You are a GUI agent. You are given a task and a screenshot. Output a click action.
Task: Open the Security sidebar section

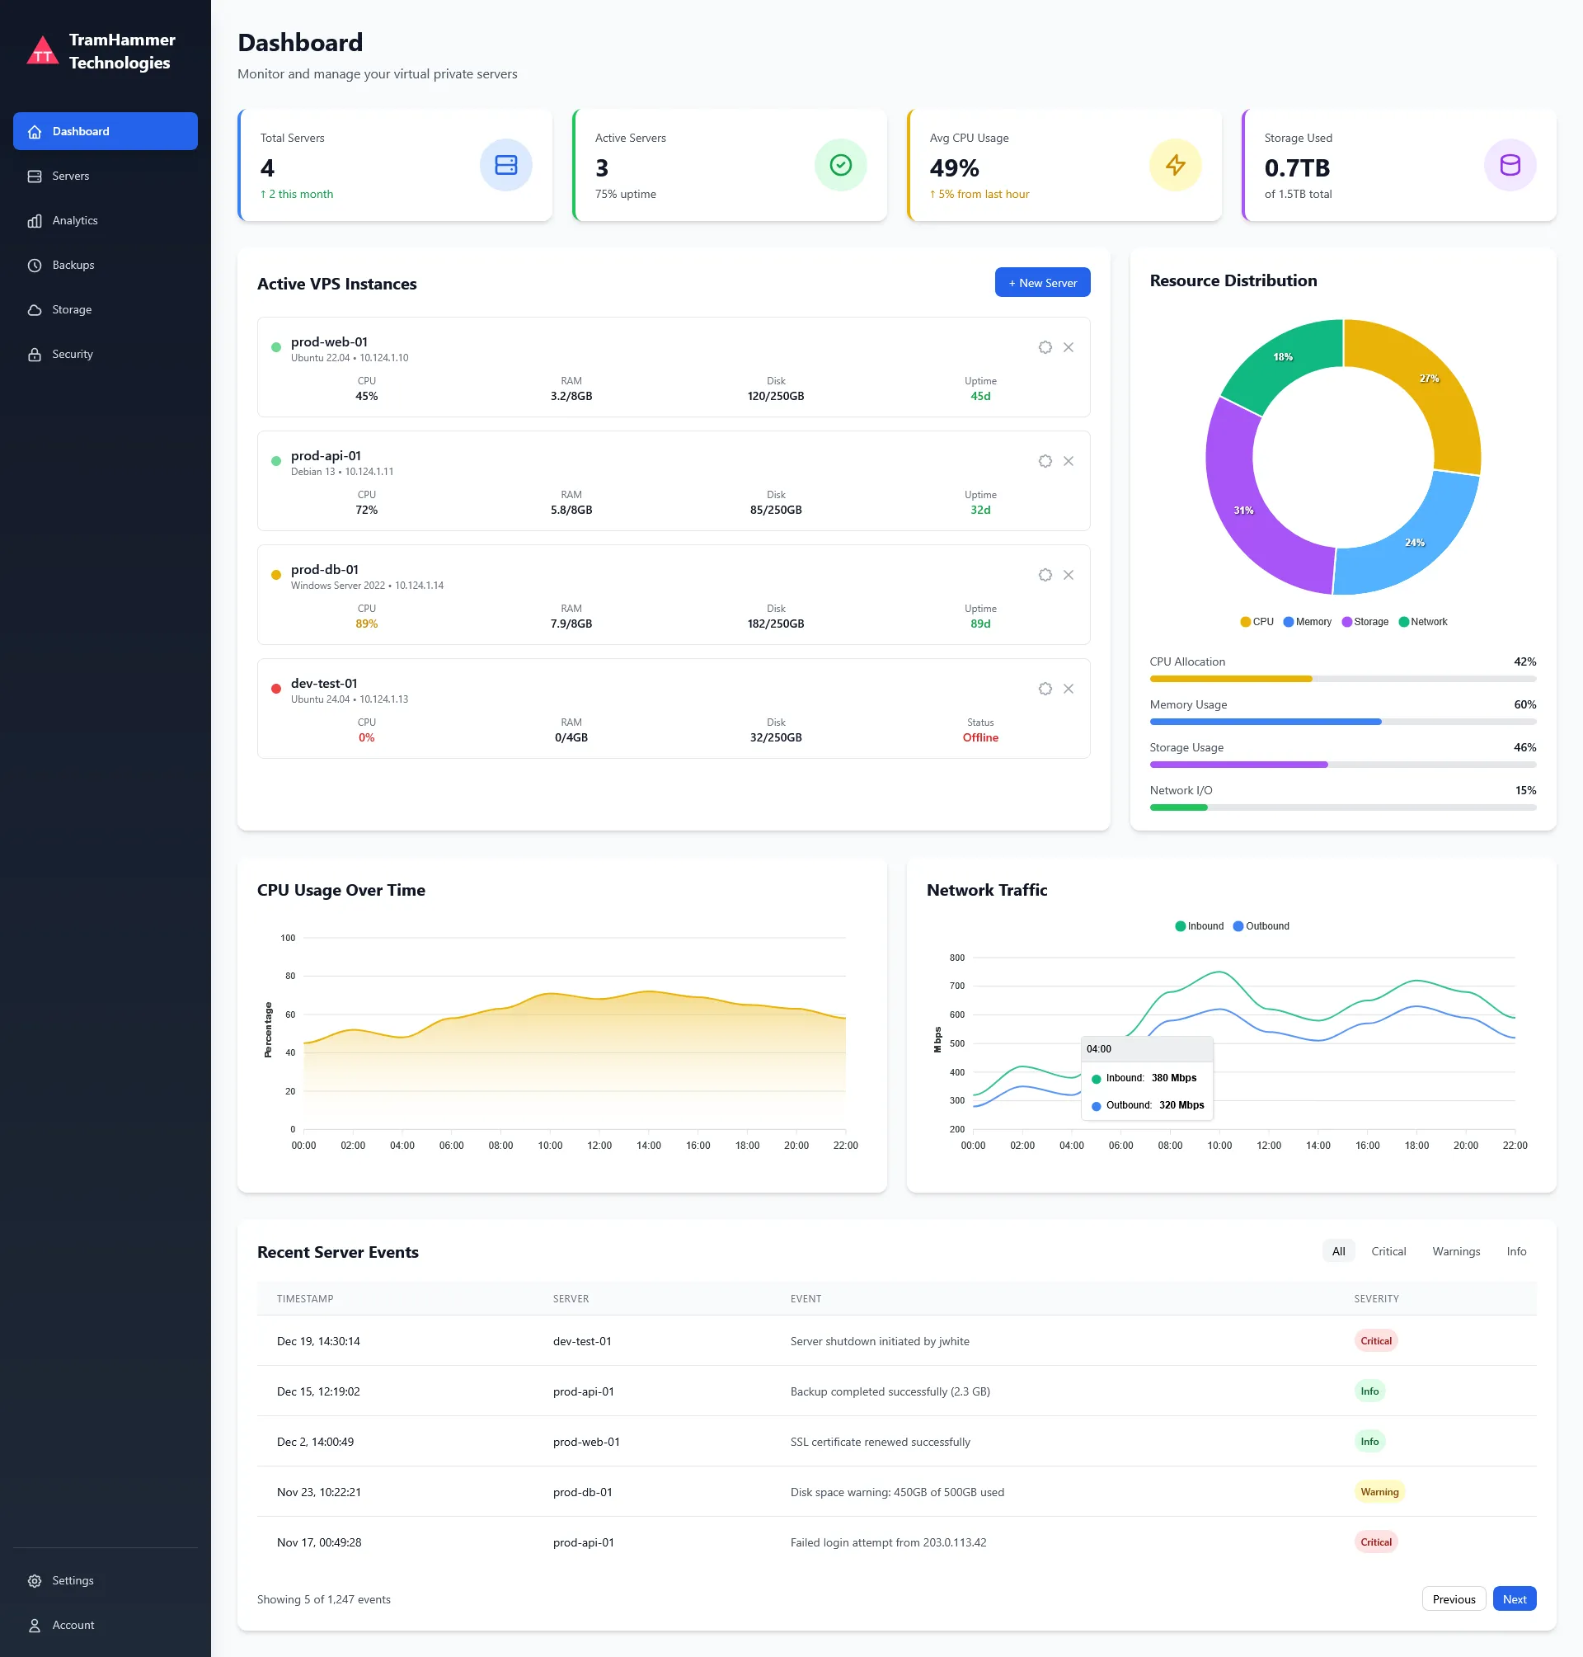(106, 354)
